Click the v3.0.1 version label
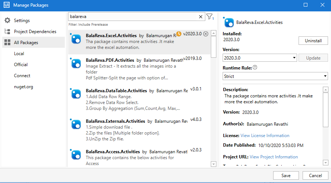The width and height of the screenshot is (331, 183). tap(196, 89)
